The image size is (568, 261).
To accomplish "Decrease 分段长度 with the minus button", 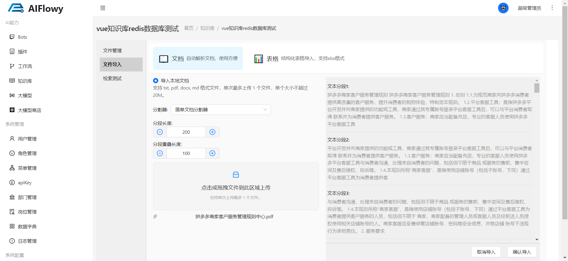I will click(x=160, y=132).
